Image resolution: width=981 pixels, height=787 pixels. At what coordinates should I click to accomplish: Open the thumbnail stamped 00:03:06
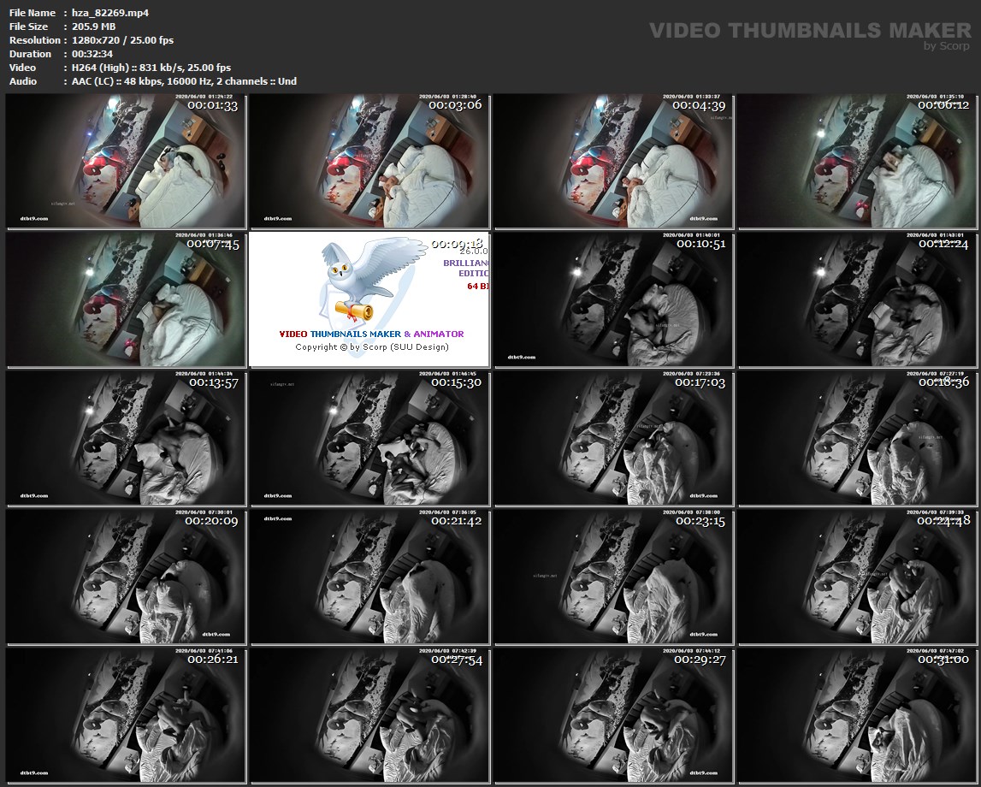(x=369, y=162)
